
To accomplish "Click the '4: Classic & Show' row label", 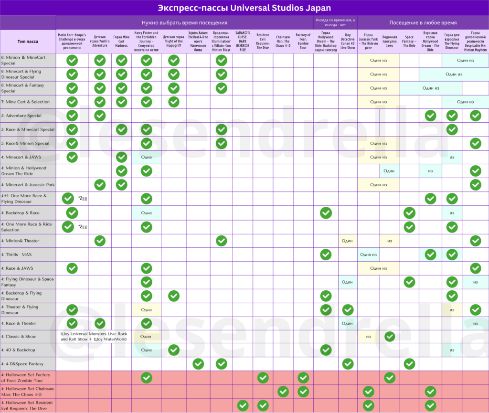I will pos(28,337).
